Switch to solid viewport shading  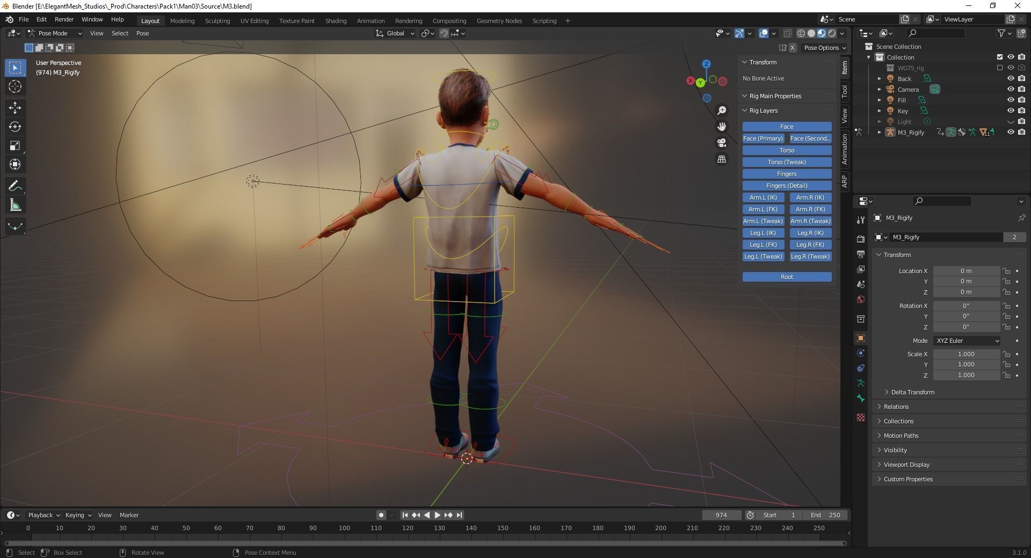pyautogui.click(x=811, y=33)
